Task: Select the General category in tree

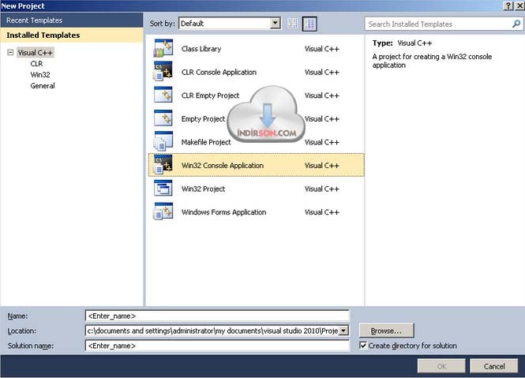Action: pos(43,86)
